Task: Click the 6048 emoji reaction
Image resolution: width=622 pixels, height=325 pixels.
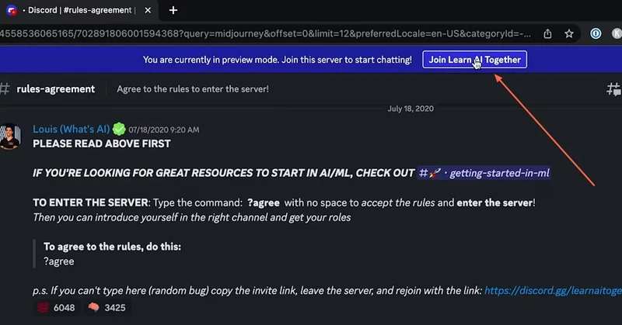Action: point(54,308)
